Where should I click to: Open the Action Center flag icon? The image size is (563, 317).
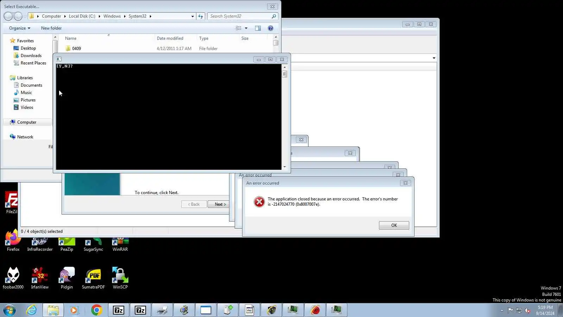coord(511,310)
